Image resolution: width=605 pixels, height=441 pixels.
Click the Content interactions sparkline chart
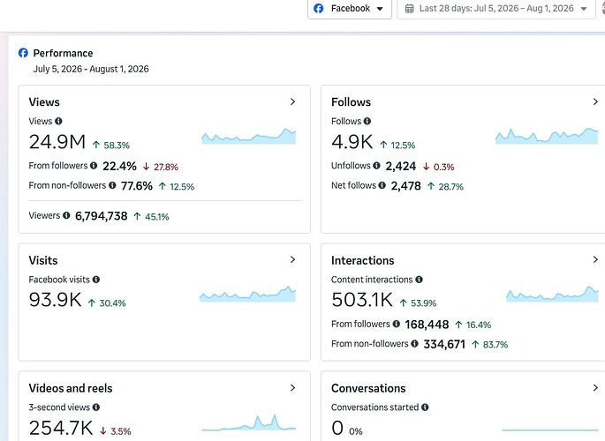click(x=552, y=295)
